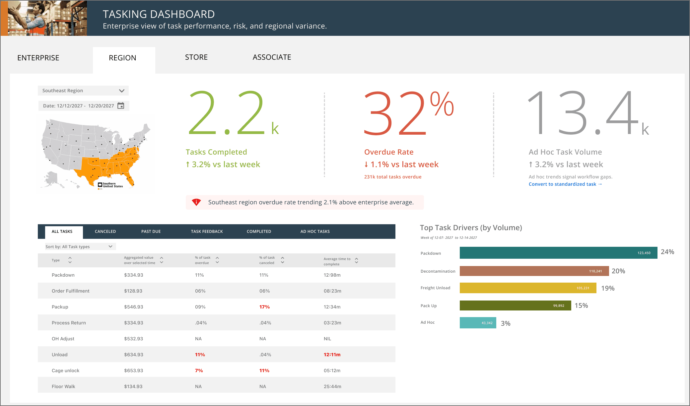
Task: Expand the Southeast Region dropdown
Action: (121, 91)
